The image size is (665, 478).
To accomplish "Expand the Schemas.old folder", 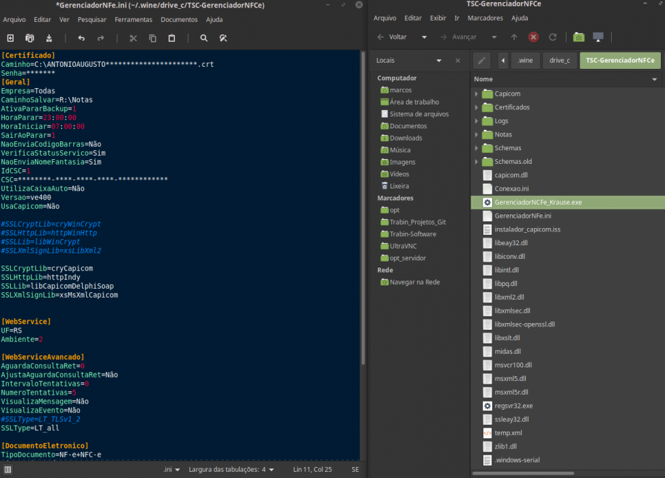I will [x=477, y=162].
